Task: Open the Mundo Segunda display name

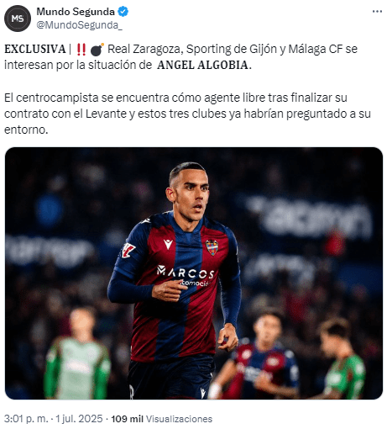Action: (x=76, y=12)
